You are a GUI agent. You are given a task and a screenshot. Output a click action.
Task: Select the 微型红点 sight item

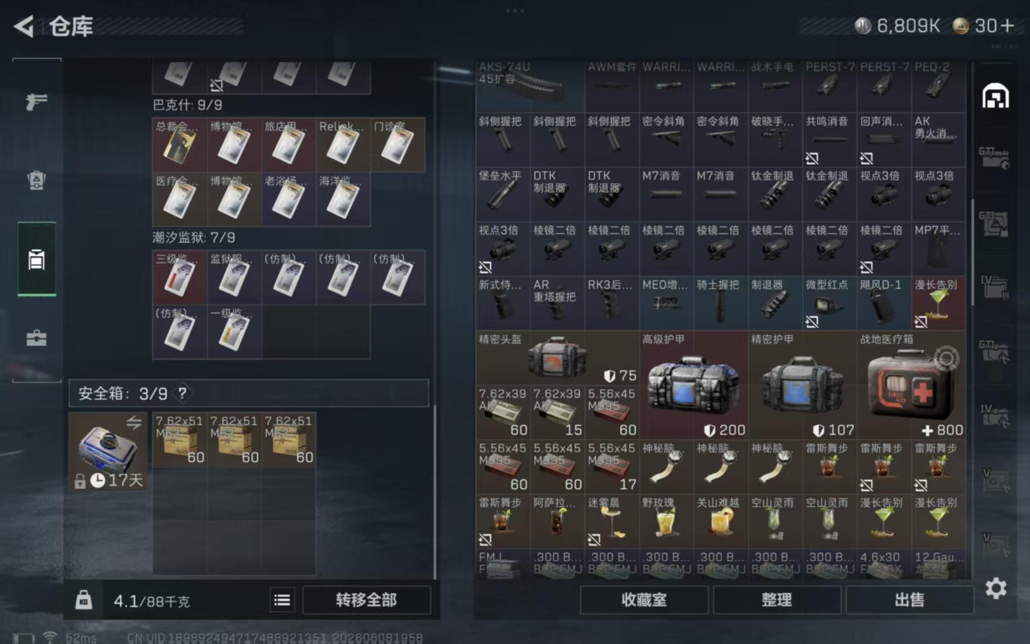point(830,303)
